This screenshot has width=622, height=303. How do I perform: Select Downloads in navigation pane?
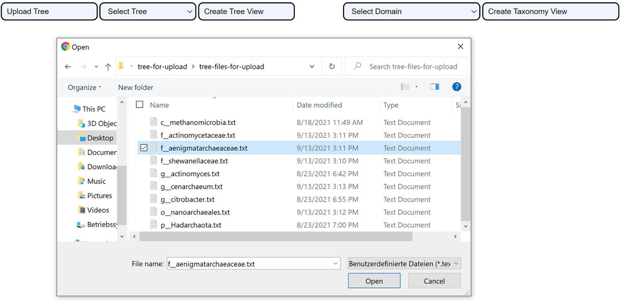point(97,167)
